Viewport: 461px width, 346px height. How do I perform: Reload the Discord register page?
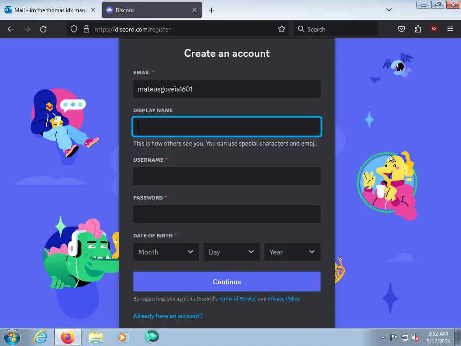coord(43,29)
